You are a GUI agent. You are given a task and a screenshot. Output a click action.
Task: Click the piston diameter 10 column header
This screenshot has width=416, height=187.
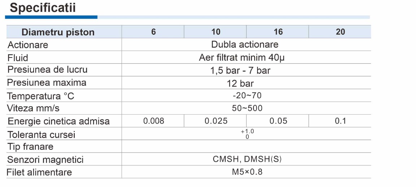click(x=216, y=32)
